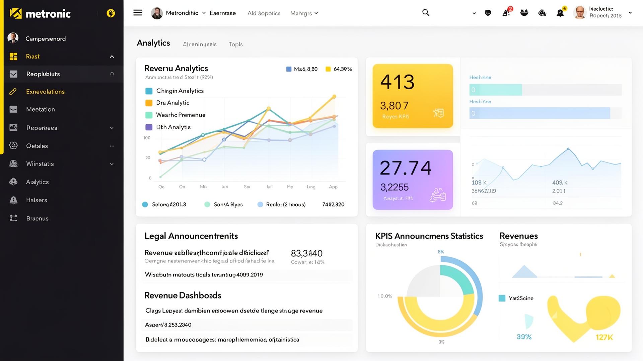The height and width of the screenshot is (361, 643).
Task: Switch to the Topls tab
Action: pos(235,44)
